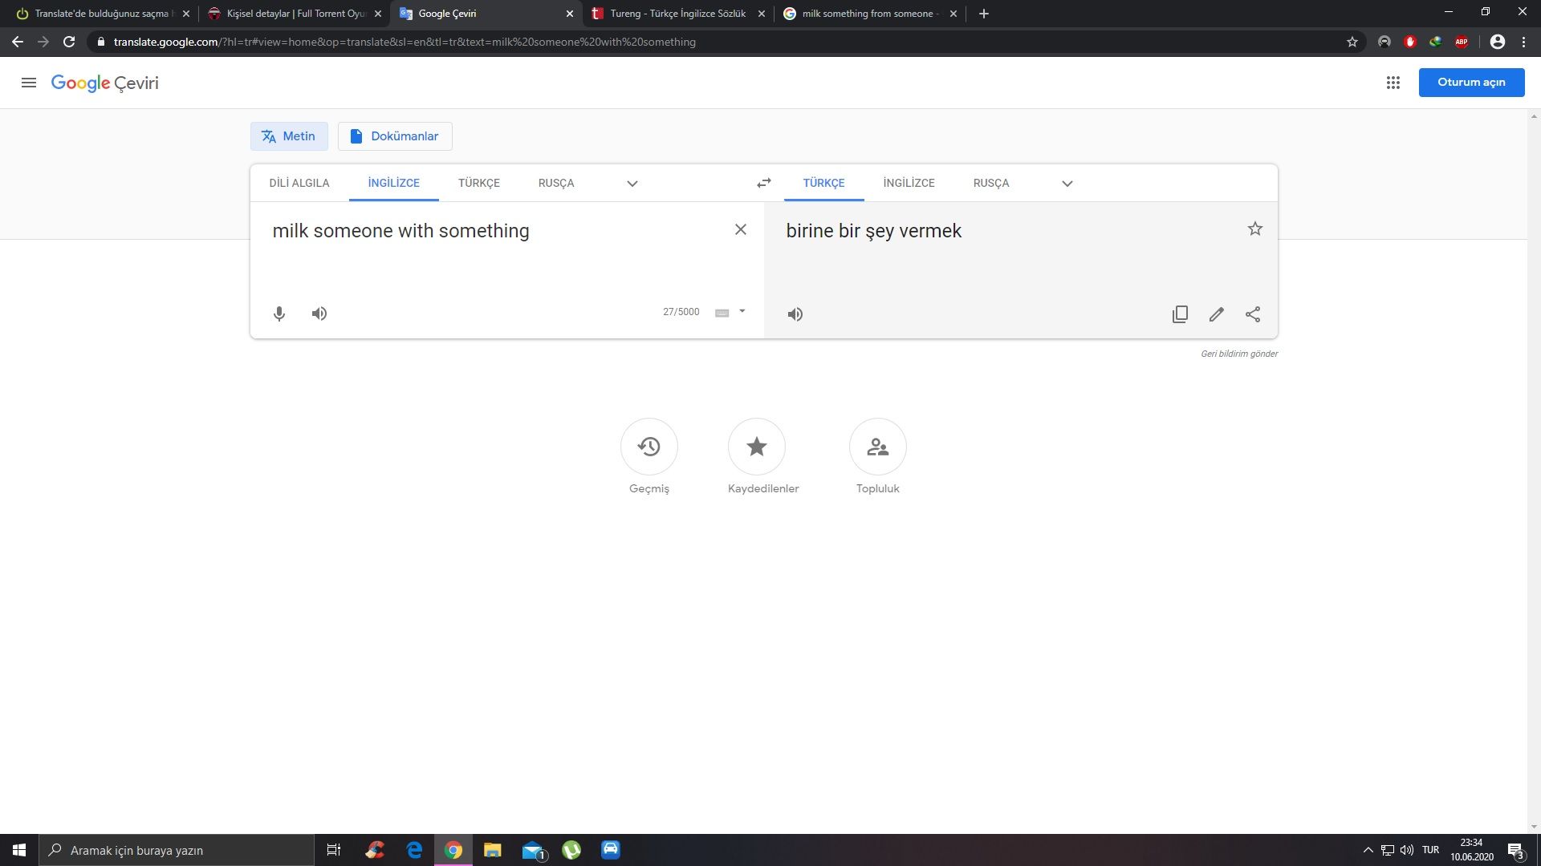Expand more target languages chevron
Screen dimensions: 1541x866
[1067, 184]
